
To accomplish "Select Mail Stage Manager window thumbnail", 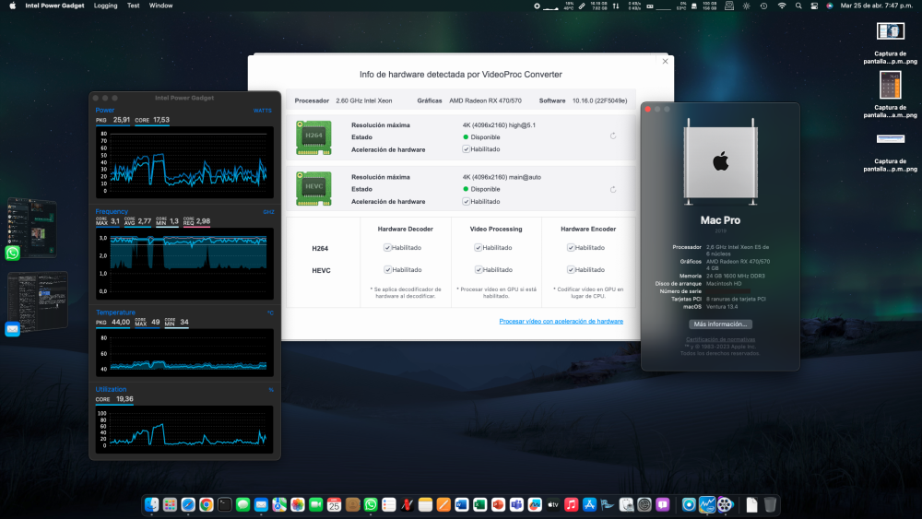I will 37,301.
